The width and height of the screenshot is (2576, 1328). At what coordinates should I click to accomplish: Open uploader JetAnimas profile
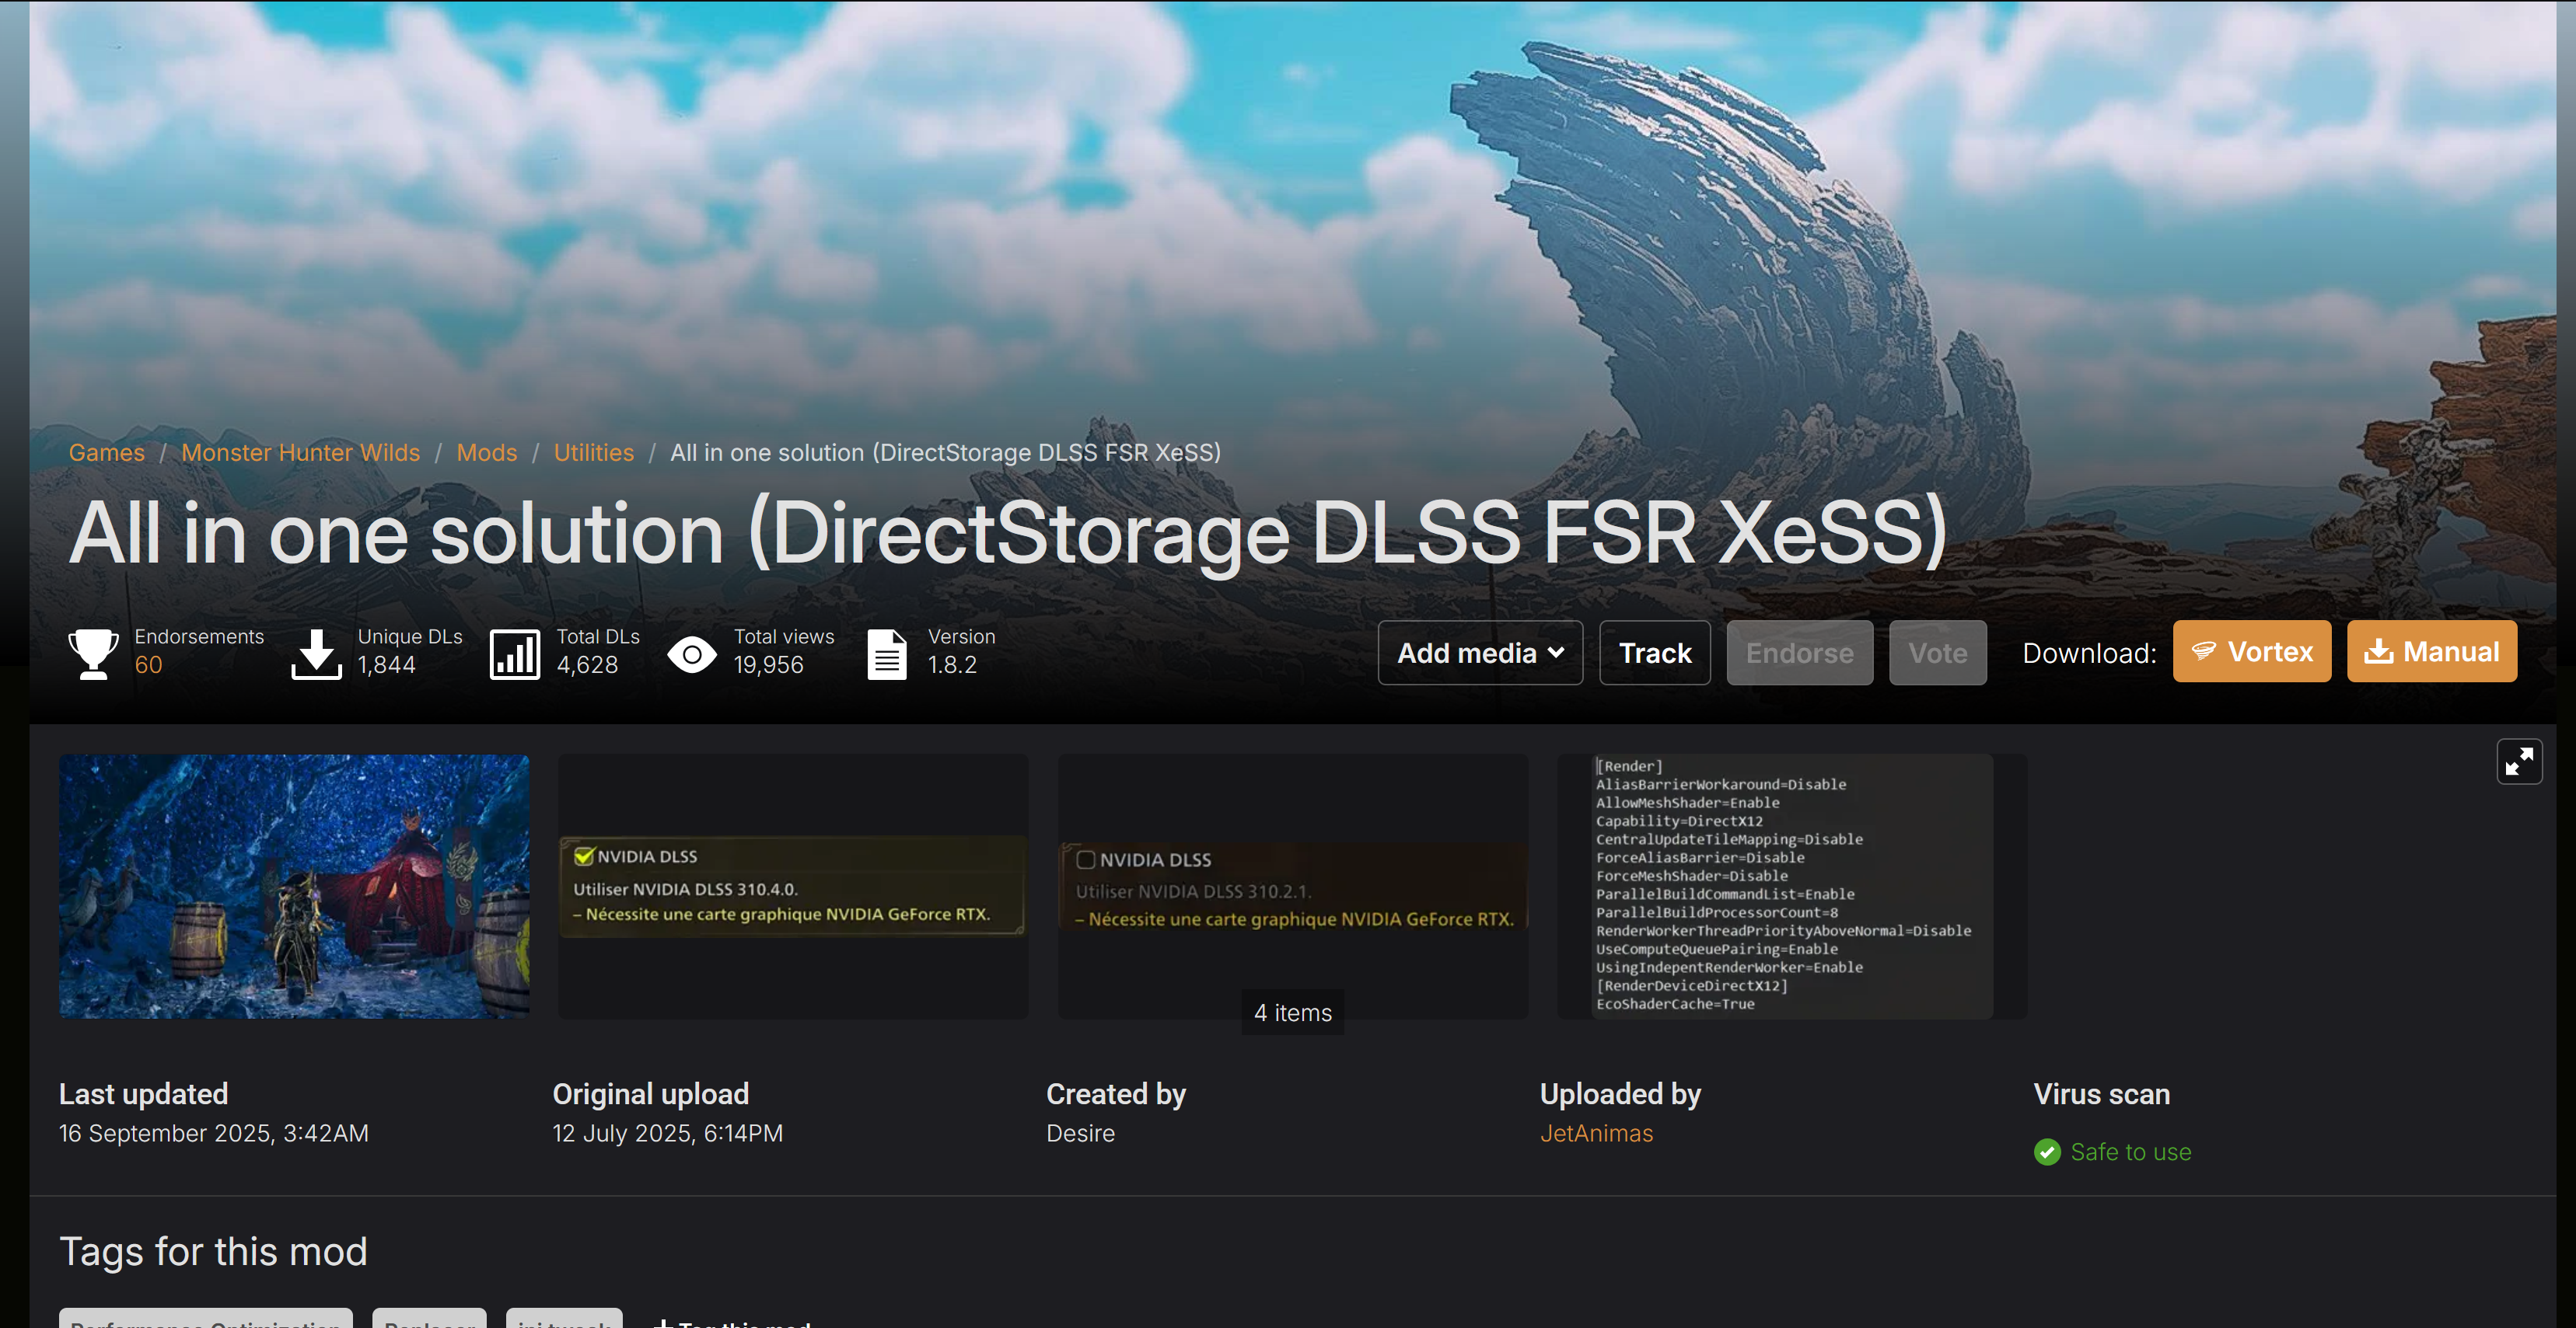[1596, 1133]
